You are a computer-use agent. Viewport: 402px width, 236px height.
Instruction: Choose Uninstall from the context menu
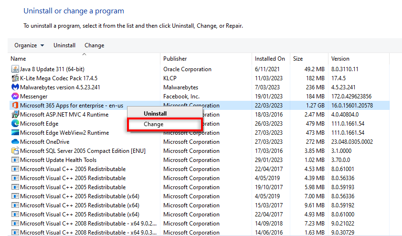[x=155, y=114]
